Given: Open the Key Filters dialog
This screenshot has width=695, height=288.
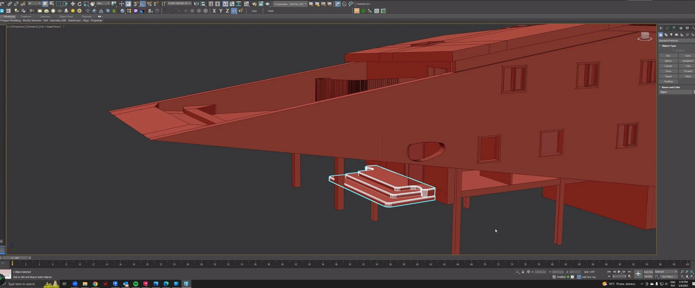Looking at the screenshot, I should tap(669, 277).
